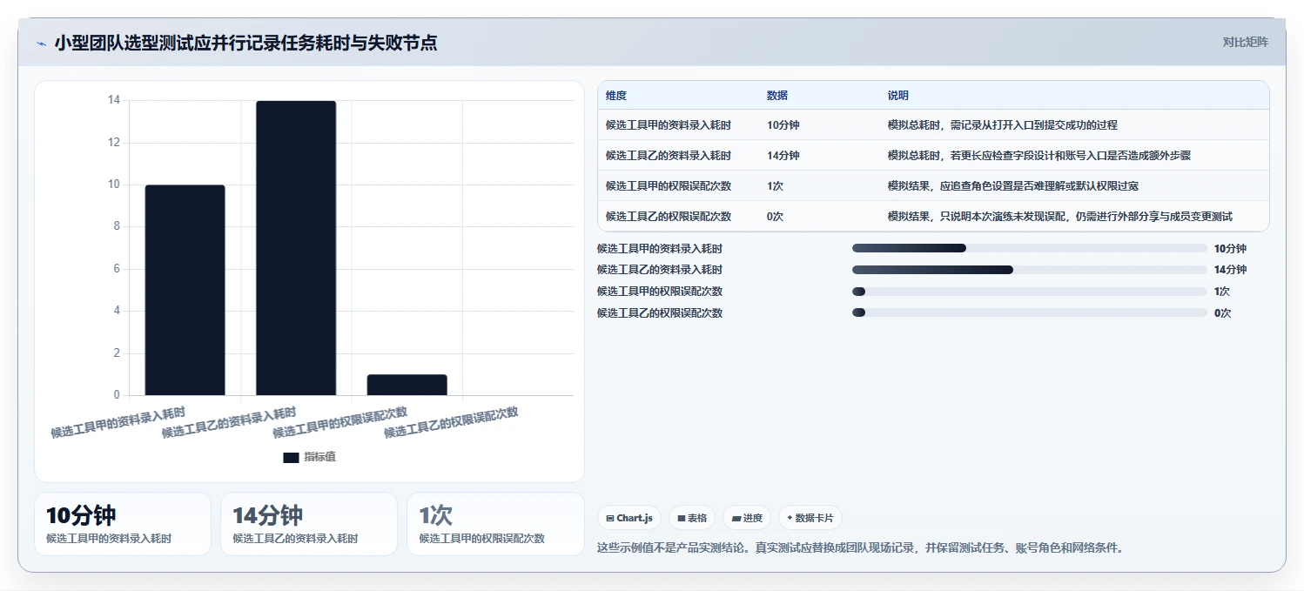Click table cell 候选工具甲的资料录入耗时
Image resolution: width=1304 pixels, height=591 pixels.
pos(669,125)
